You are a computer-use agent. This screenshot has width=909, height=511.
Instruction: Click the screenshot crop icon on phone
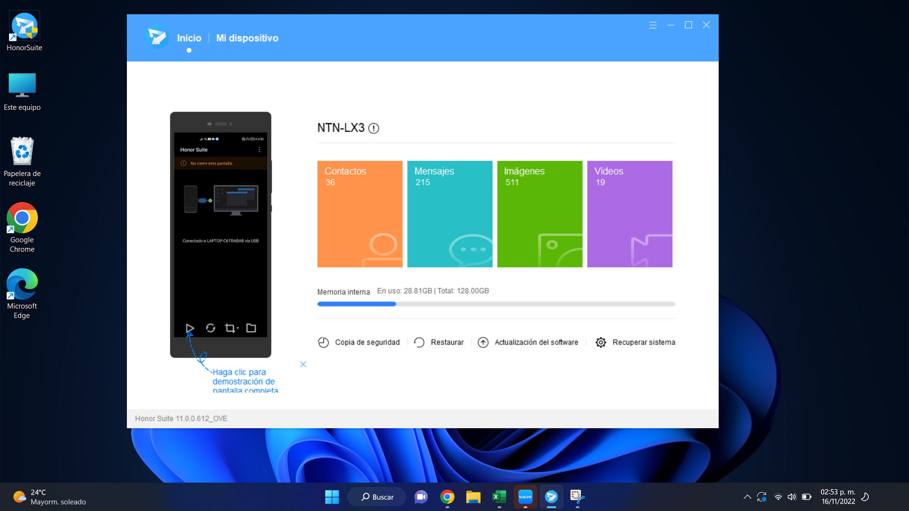[230, 328]
